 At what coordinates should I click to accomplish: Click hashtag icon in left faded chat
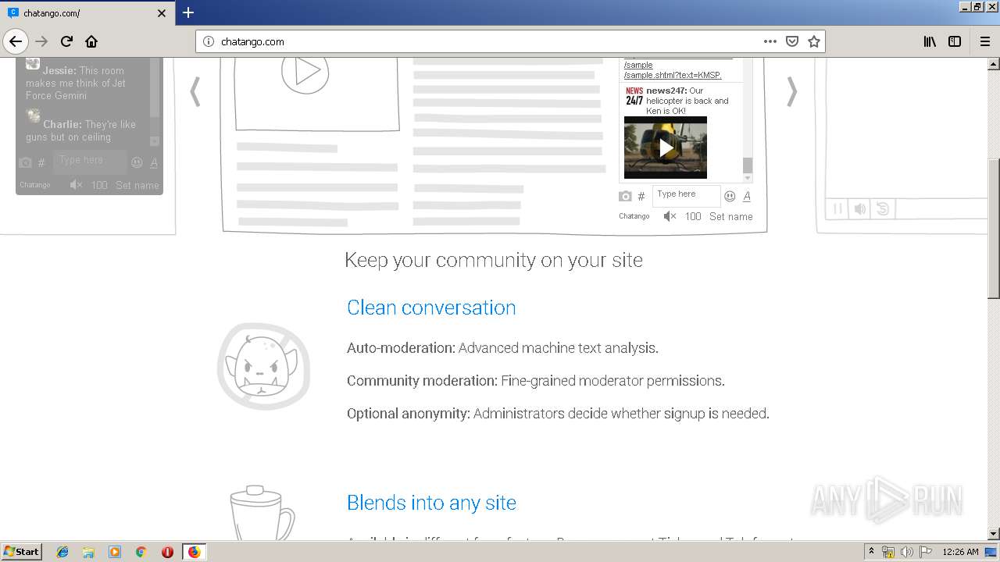pos(41,162)
